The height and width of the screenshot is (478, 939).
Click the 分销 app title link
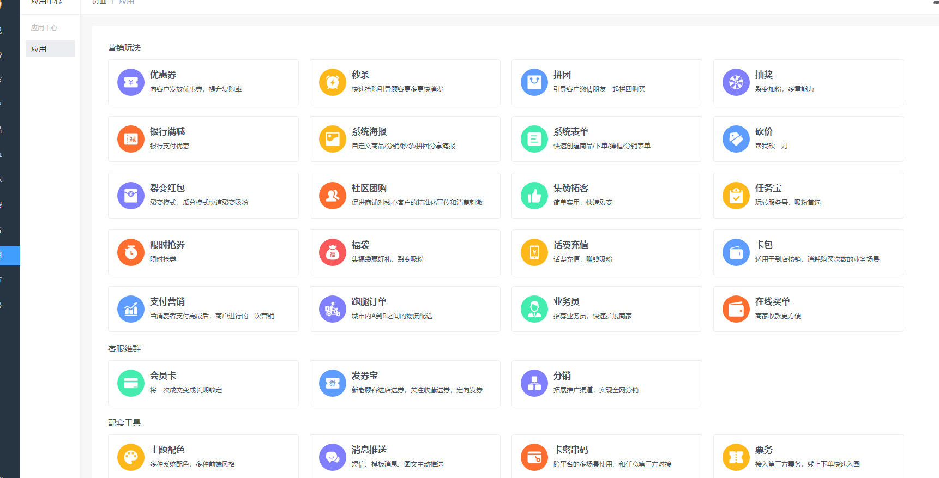562,376
